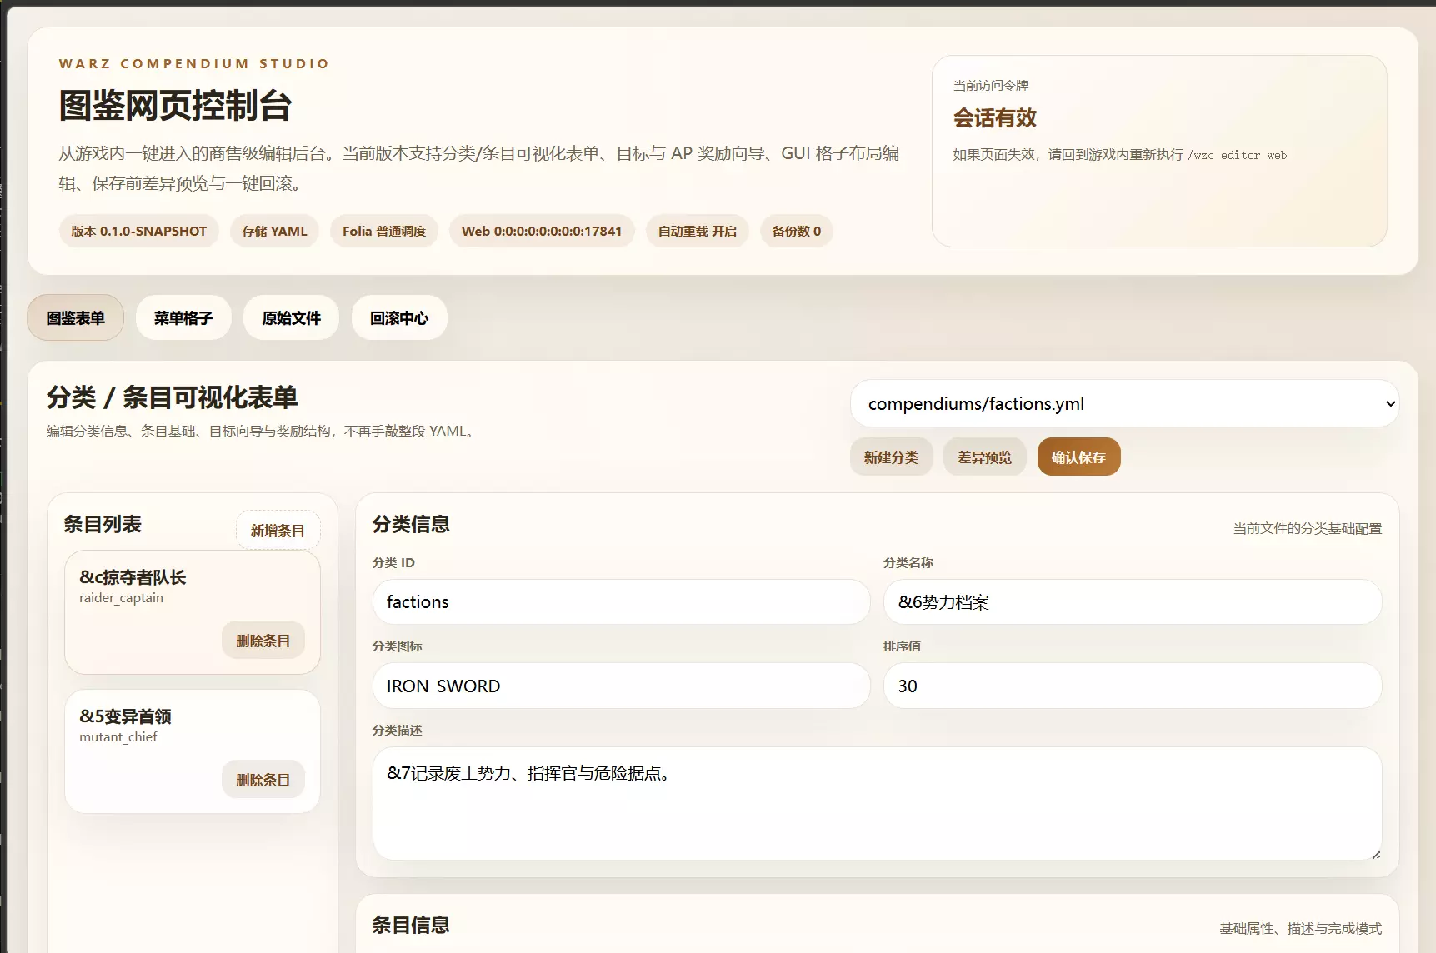Click the 当前文件的分类基础配置 note
This screenshot has height=953, width=1436.
1308,528
